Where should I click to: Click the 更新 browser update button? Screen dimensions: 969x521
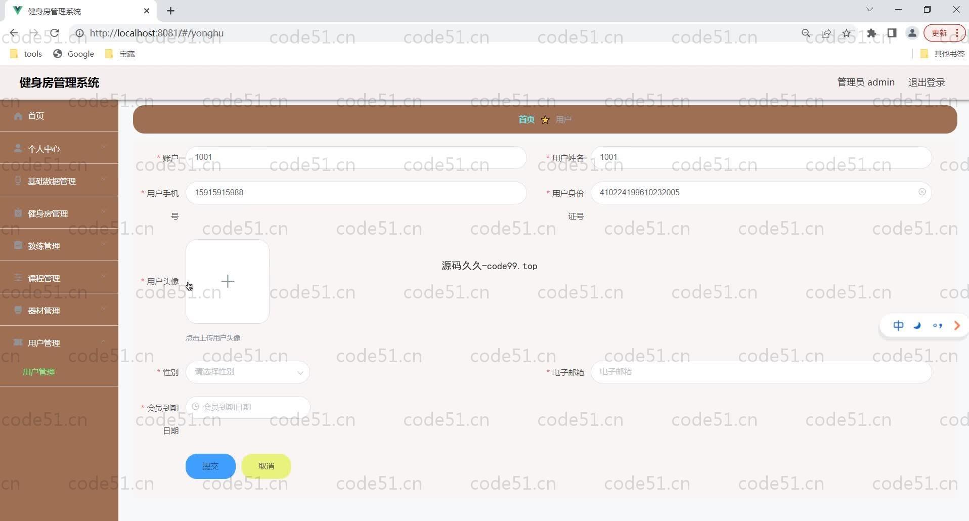(944, 33)
